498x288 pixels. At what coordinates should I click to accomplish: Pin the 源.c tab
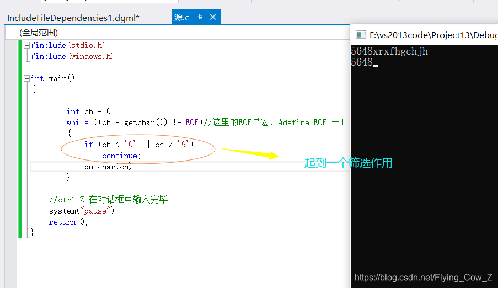tap(200, 17)
